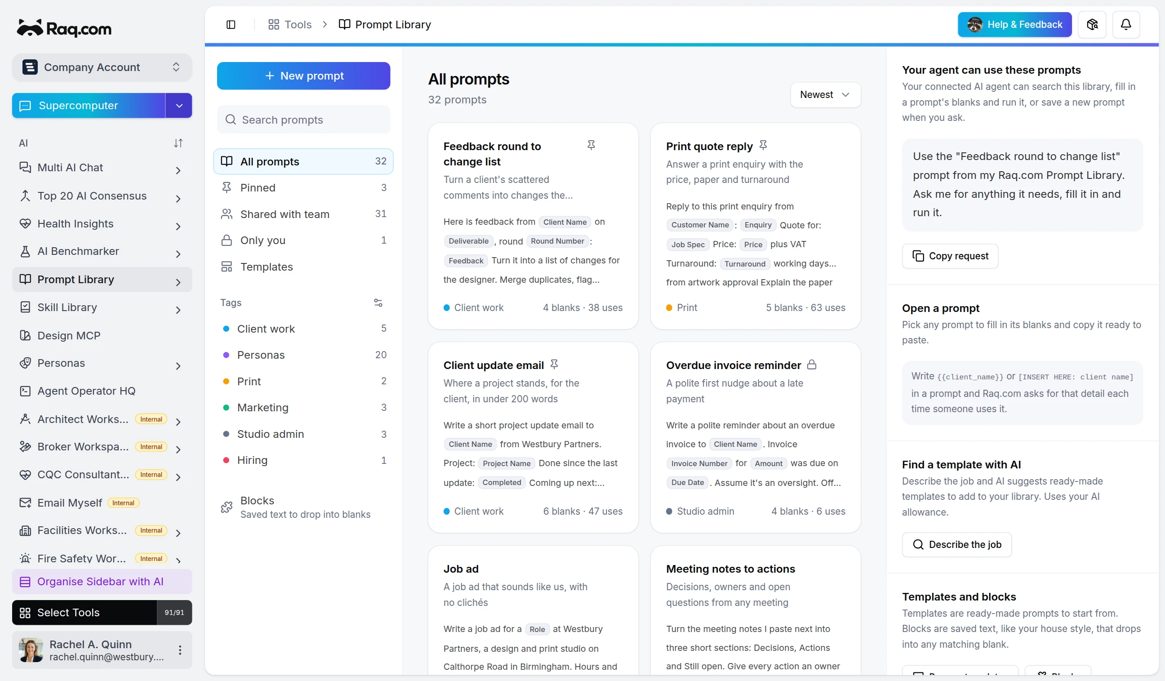Viewport: 1165px width, 681px height.
Task: Click lock icon on Overdue invoice reminder
Action: coord(812,365)
